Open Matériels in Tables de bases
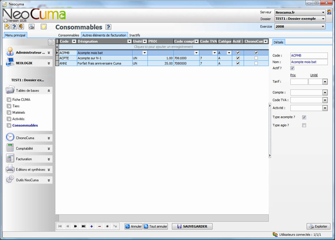The image size is (335, 240). [x=19, y=113]
